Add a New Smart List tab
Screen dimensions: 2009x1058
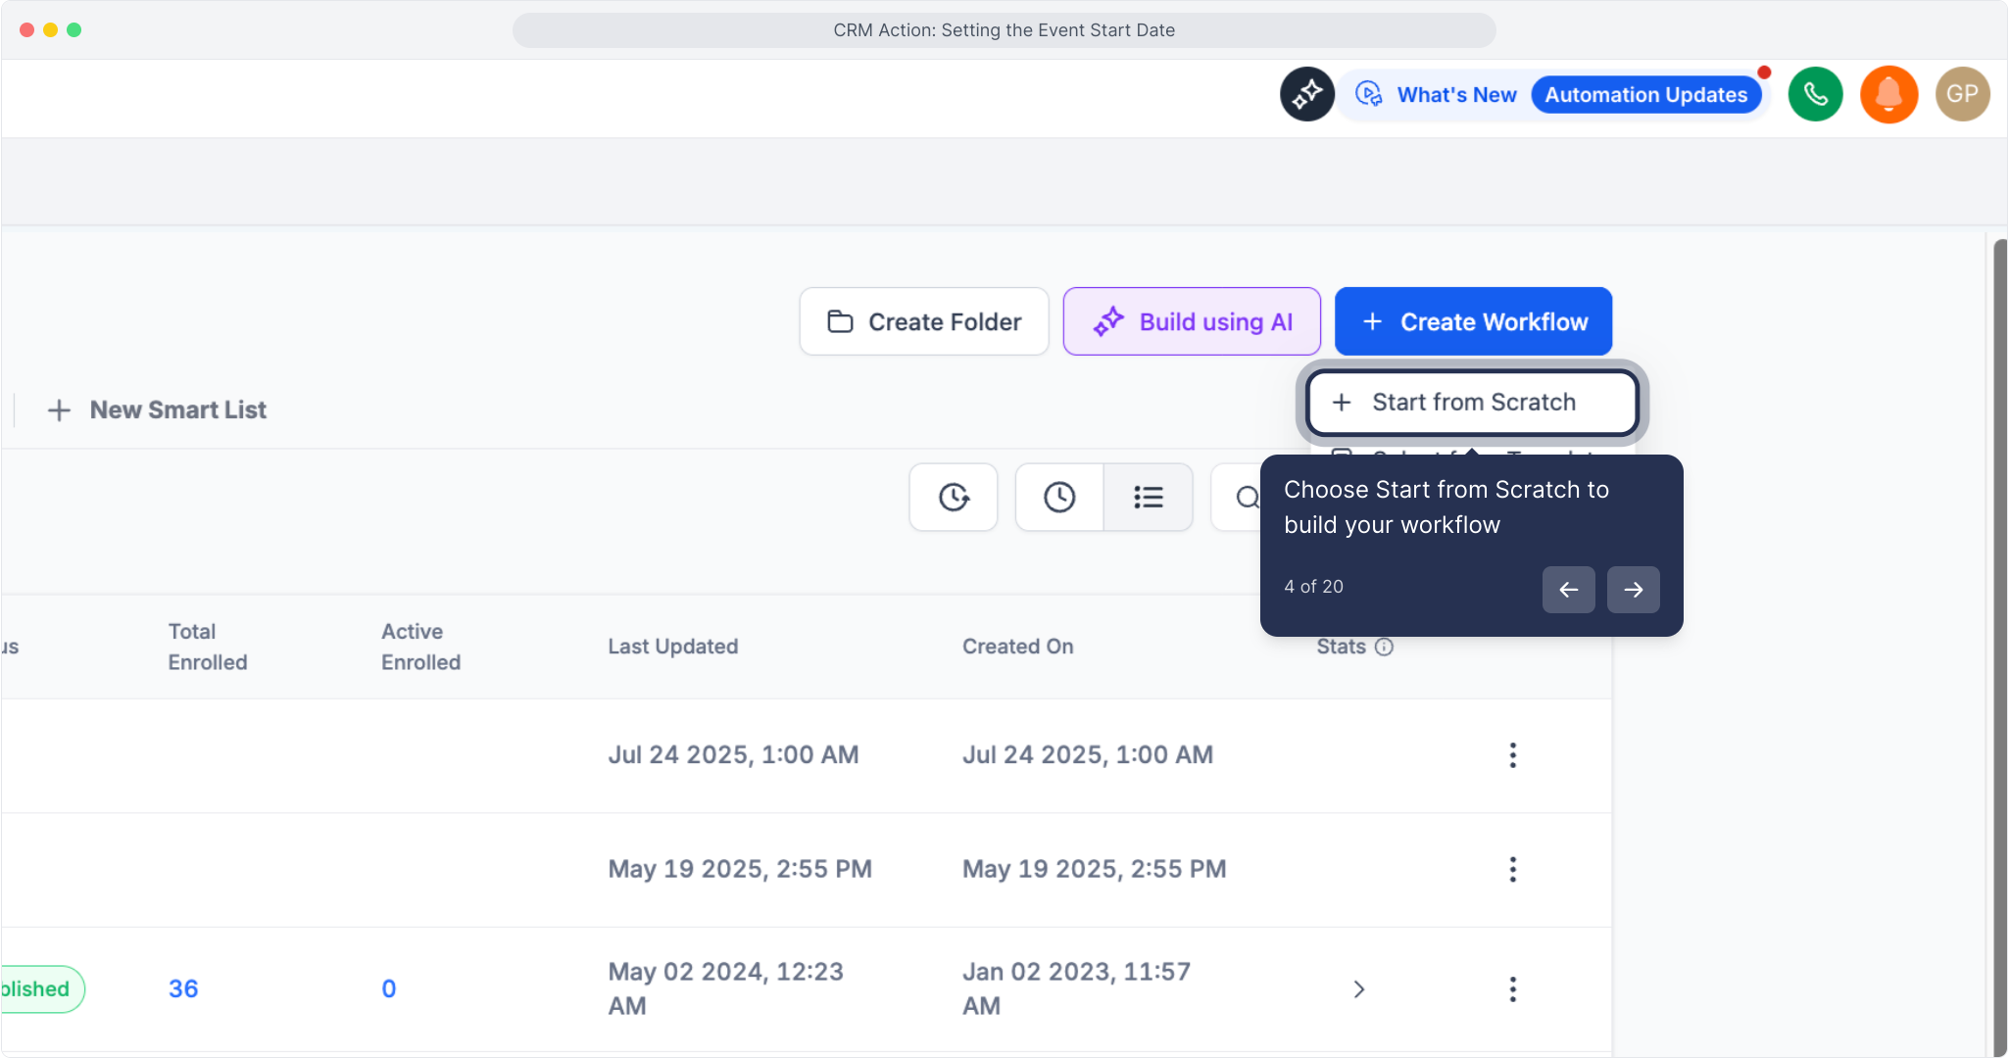(x=157, y=409)
